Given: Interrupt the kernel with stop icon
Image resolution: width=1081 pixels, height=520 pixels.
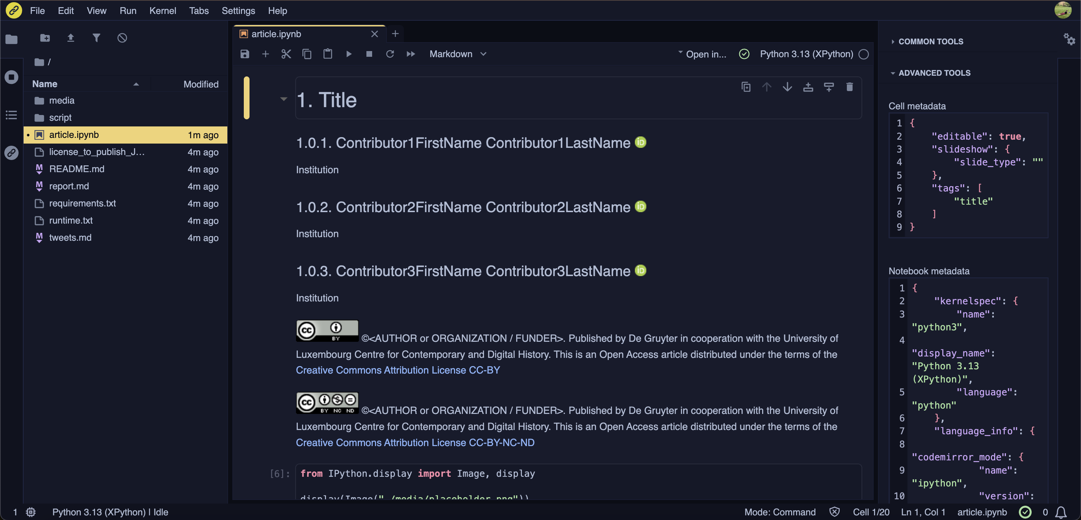Looking at the screenshot, I should coord(369,54).
